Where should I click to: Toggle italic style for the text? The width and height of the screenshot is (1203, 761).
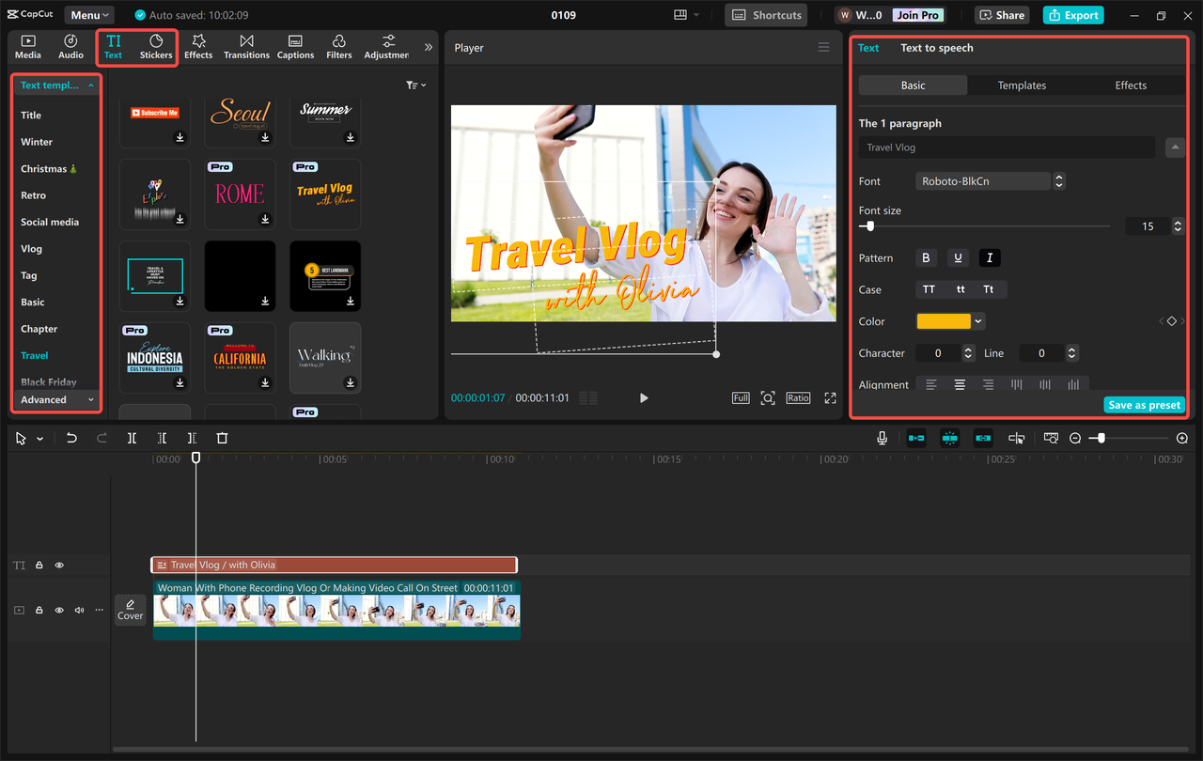pyautogui.click(x=989, y=257)
